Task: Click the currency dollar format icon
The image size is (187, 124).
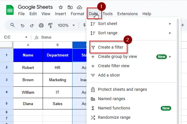Action: (x=84, y=25)
